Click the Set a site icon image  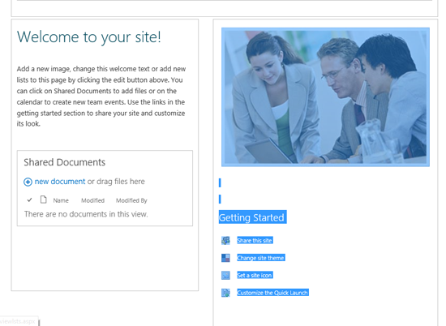pyautogui.click(x=225, y=276)
